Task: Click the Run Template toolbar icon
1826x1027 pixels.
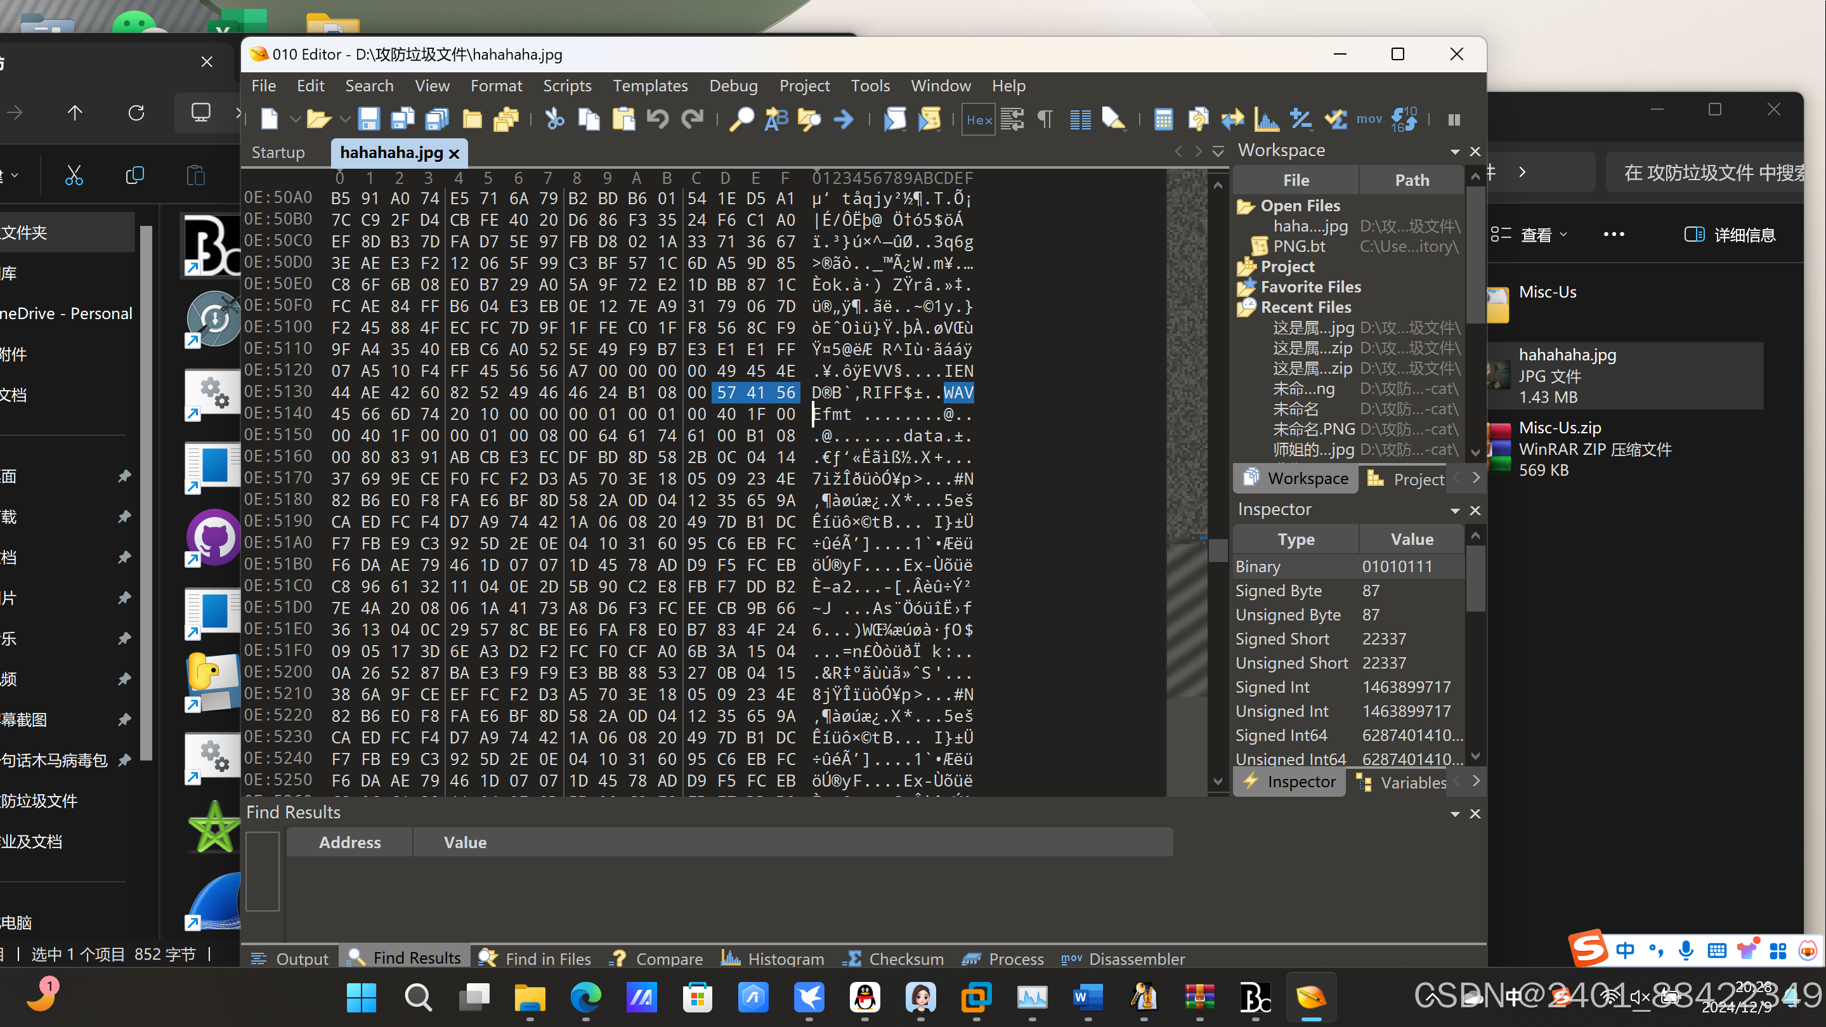Action: [929, 119]
